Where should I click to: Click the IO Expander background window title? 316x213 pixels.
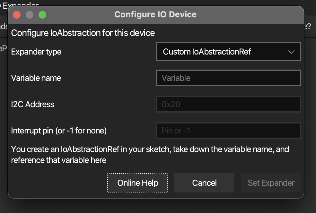pyautogui.click(x=19, y=4)
